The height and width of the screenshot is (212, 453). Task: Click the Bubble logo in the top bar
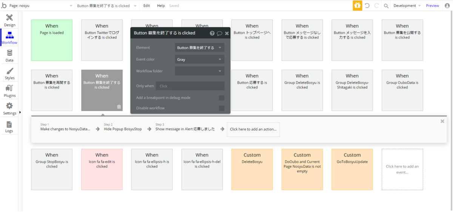coord(4,6)
